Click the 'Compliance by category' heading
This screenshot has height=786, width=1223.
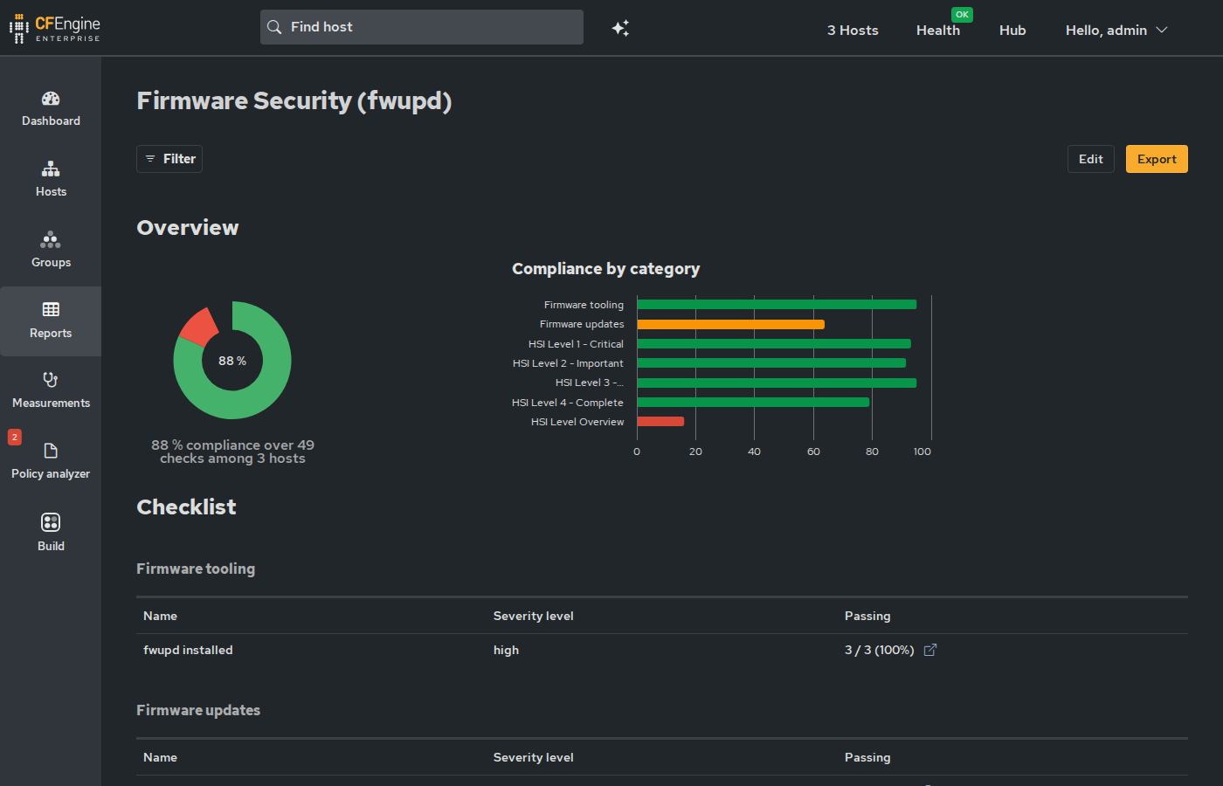click(605, 269)
